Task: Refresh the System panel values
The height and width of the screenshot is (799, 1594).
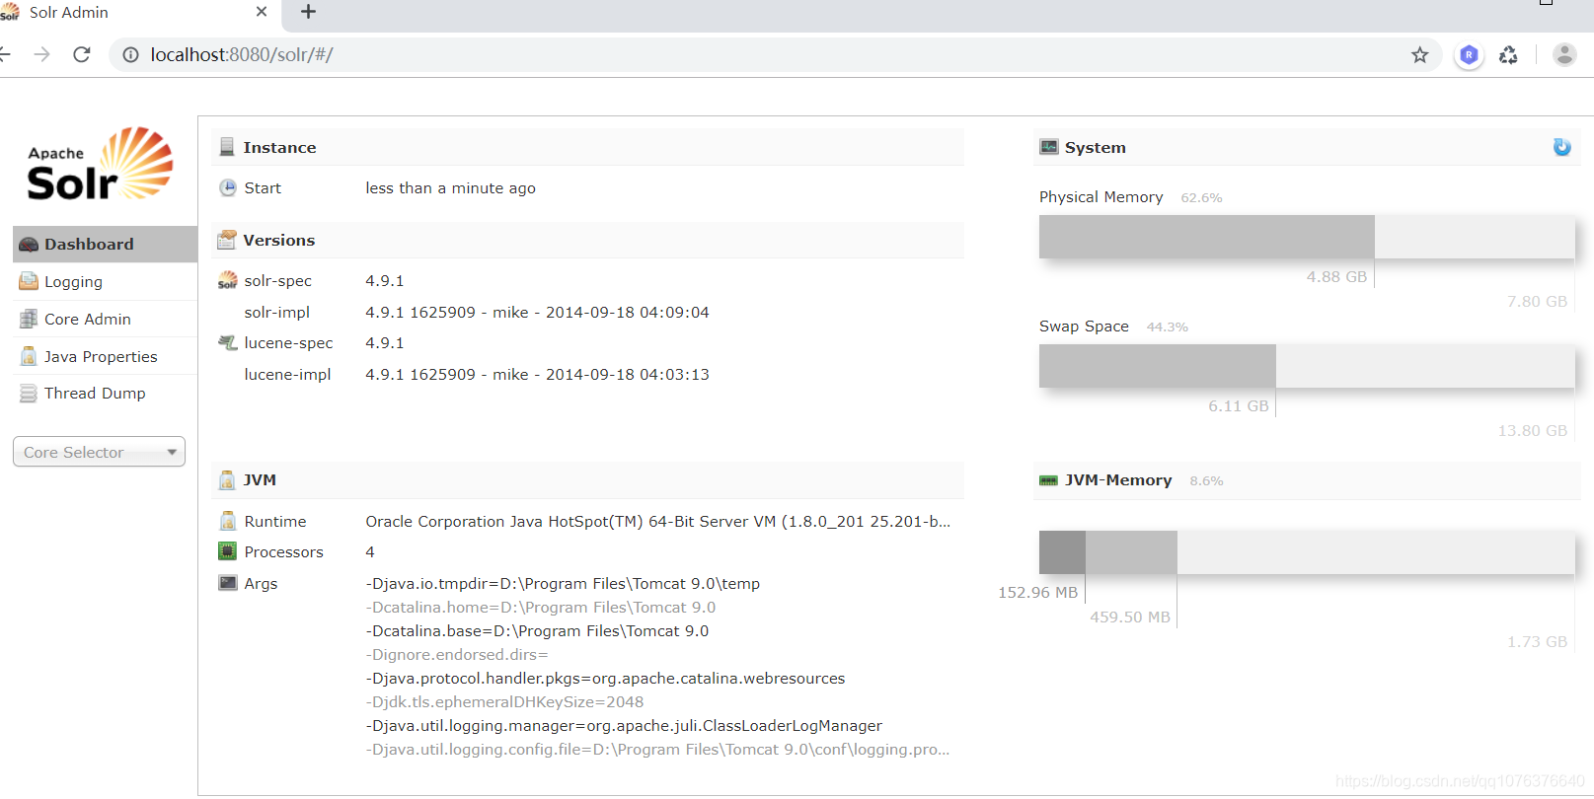Action: (1561, 147)
